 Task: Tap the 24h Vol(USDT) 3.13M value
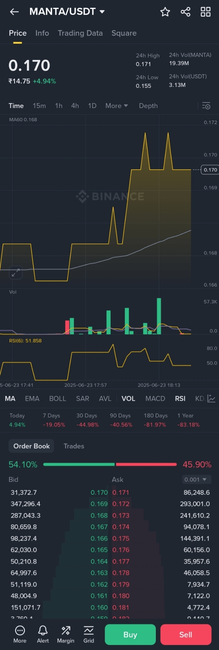tap(177, 85)
